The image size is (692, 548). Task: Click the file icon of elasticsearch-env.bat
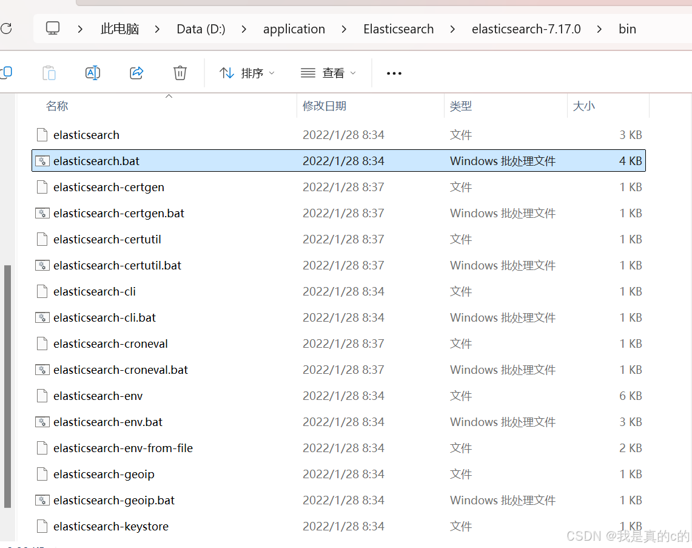point(42,422)
